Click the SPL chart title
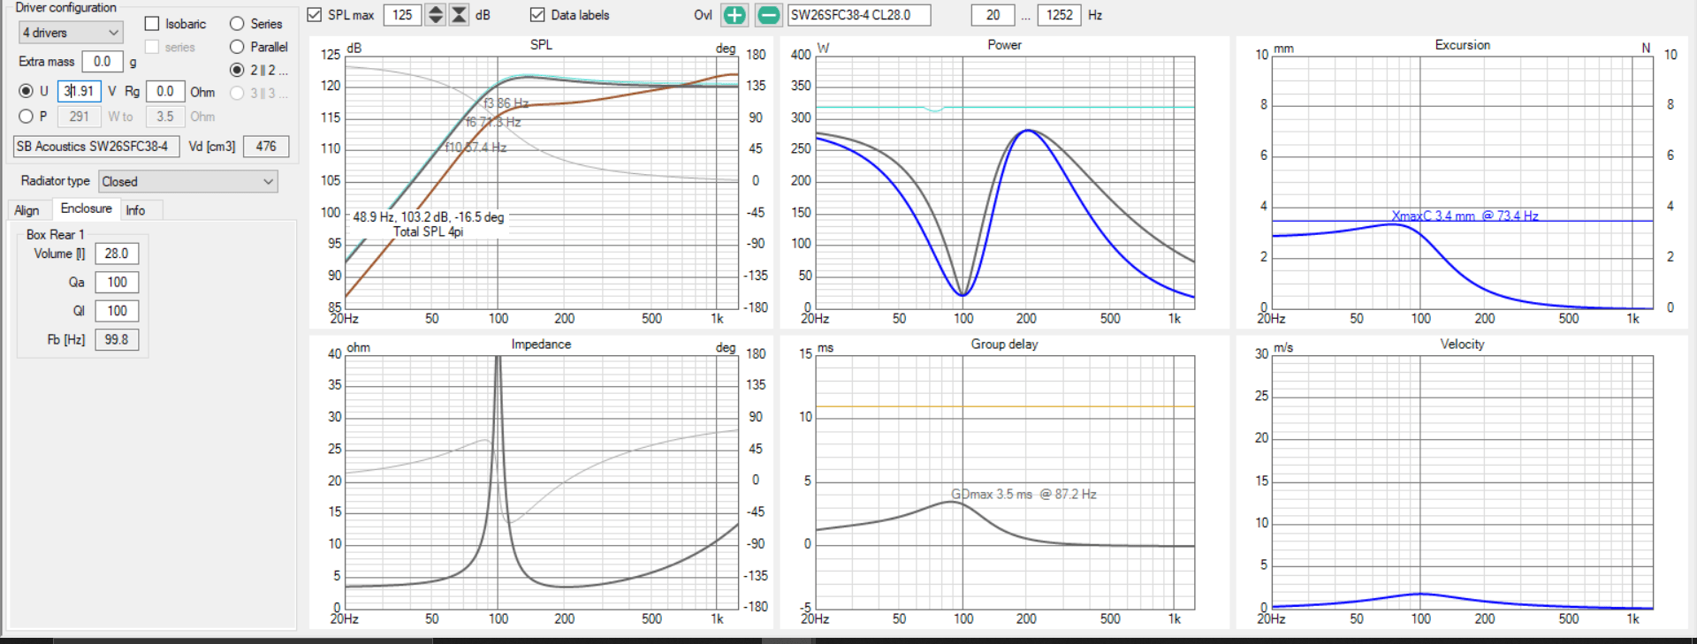The image size is (1697, 644). (x=541, y=45)
